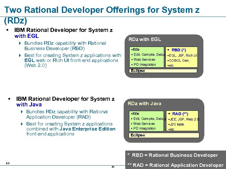Screen dimensions: 226x169
Task: Click the 'RBD (*)' label in EGL diagram
Action: (x=179, y=50)
